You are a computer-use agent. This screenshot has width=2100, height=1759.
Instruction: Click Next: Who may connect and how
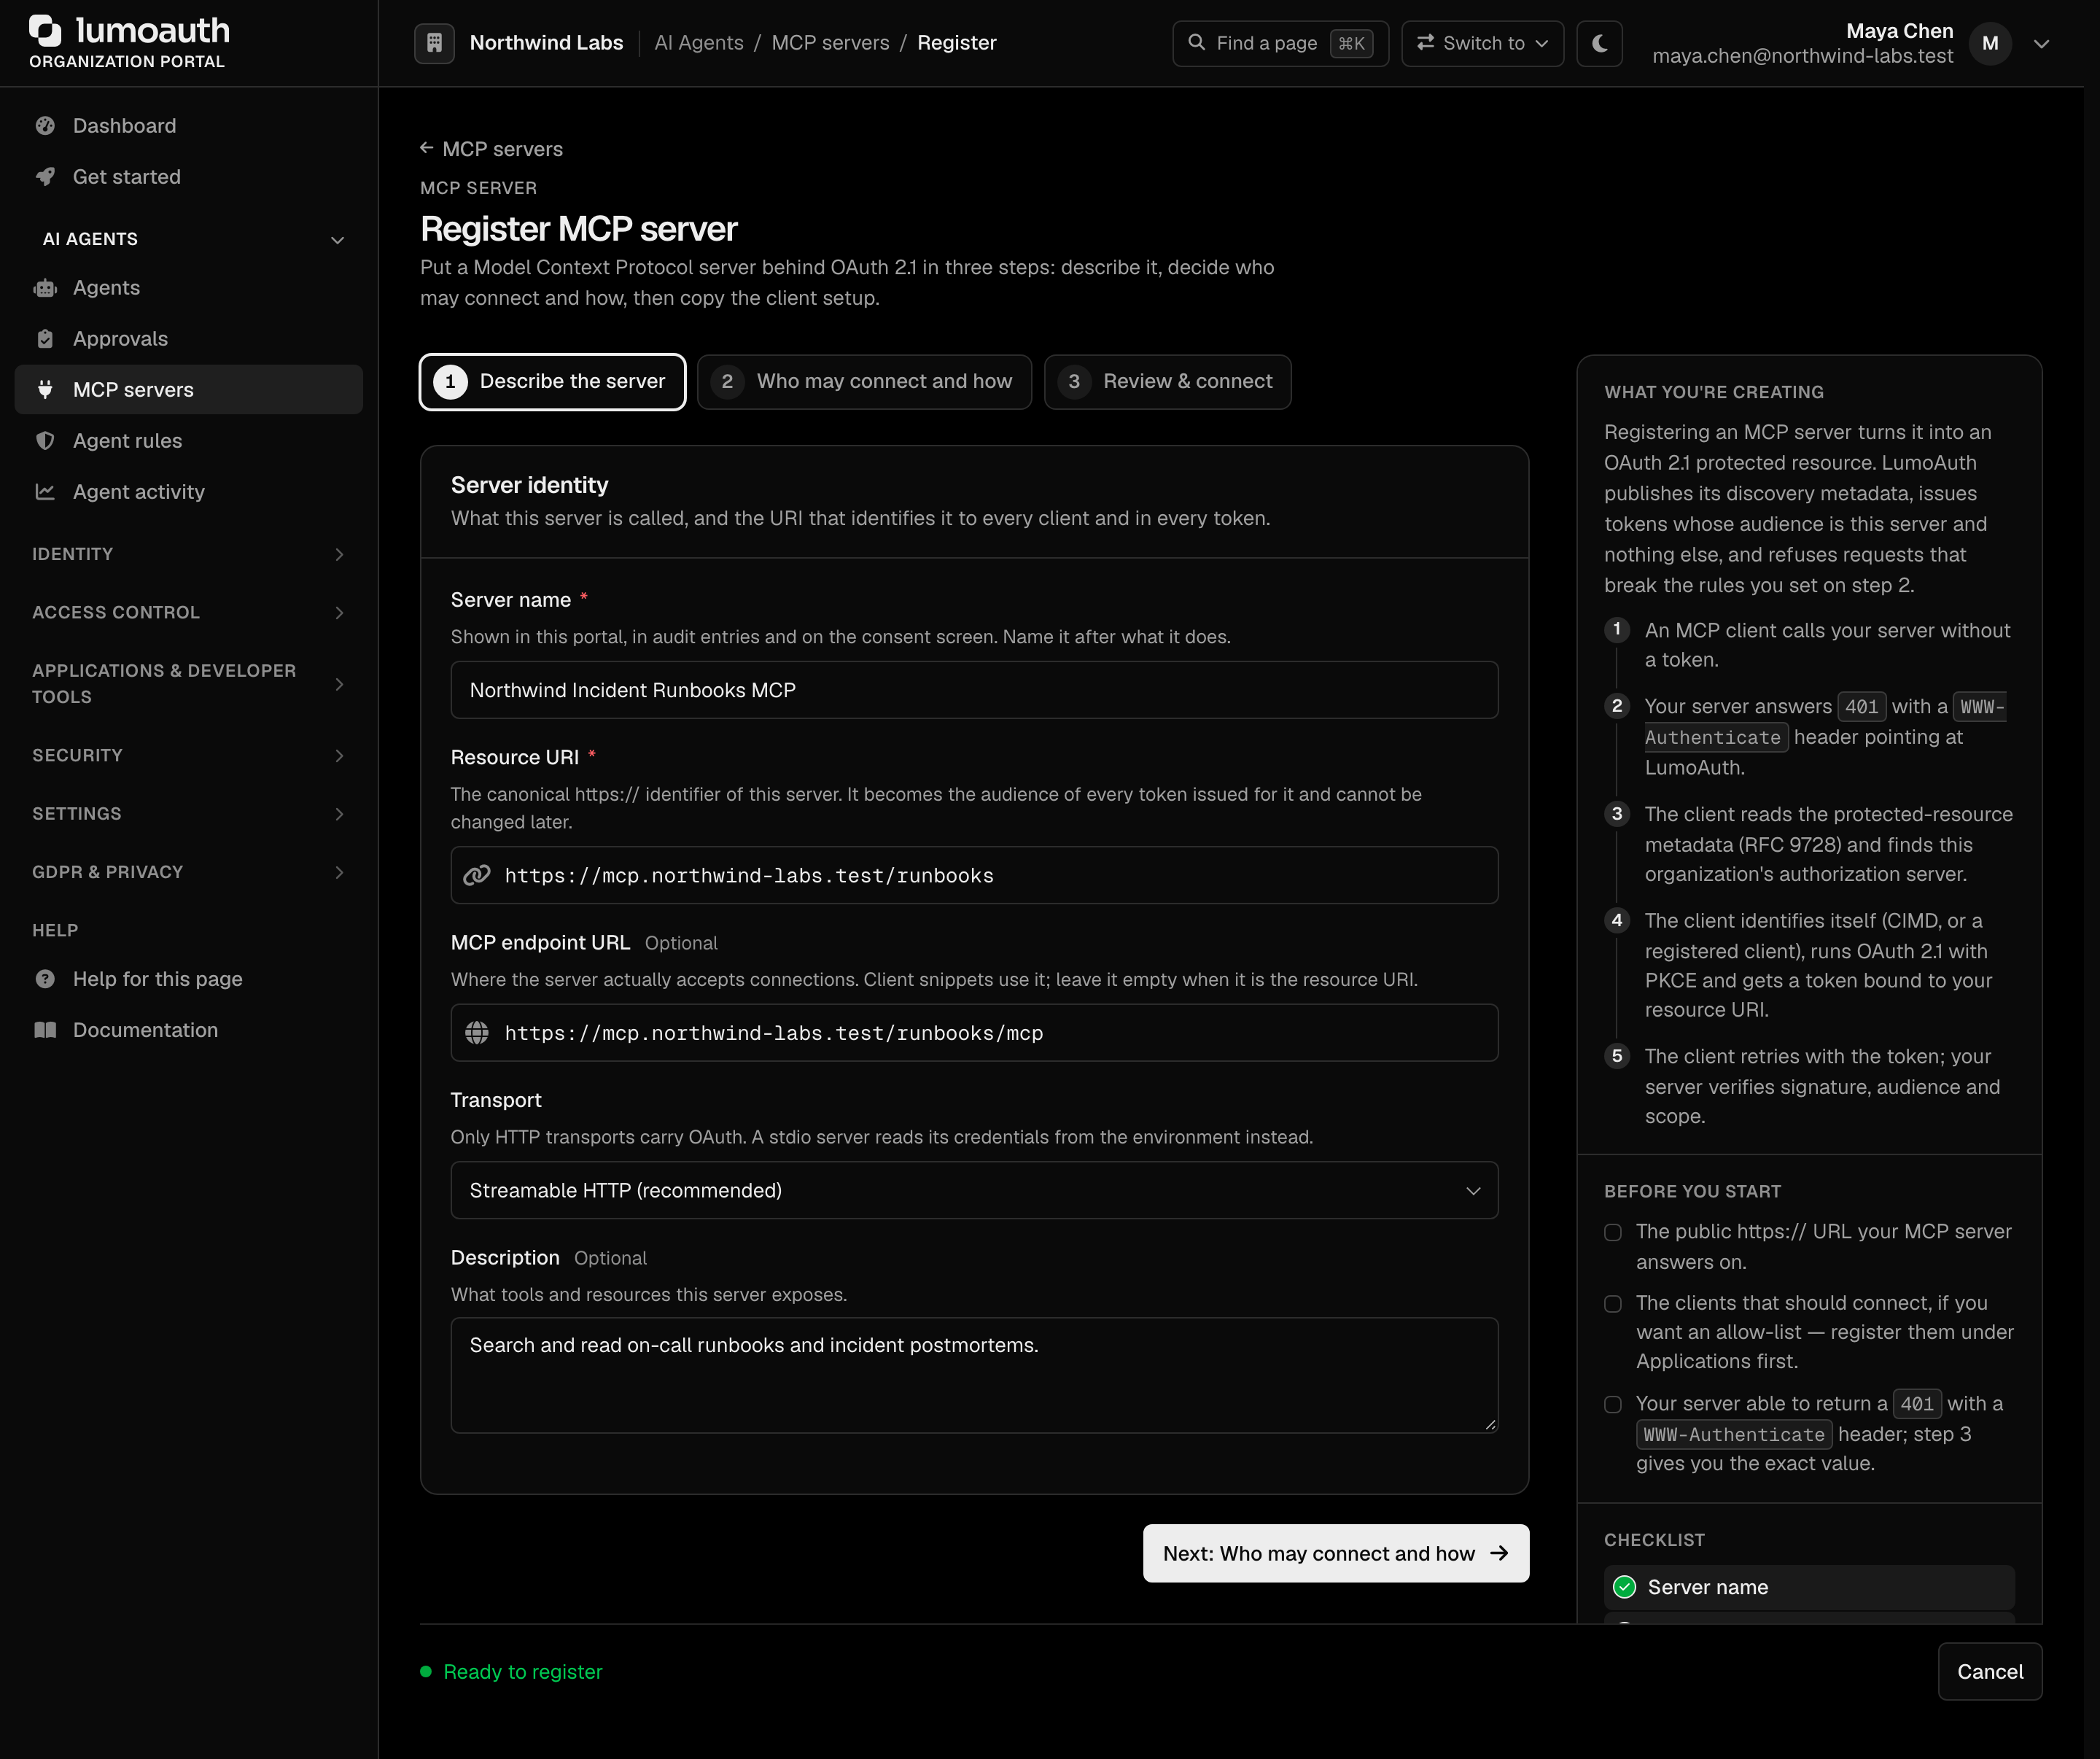coord(1336,1553)
